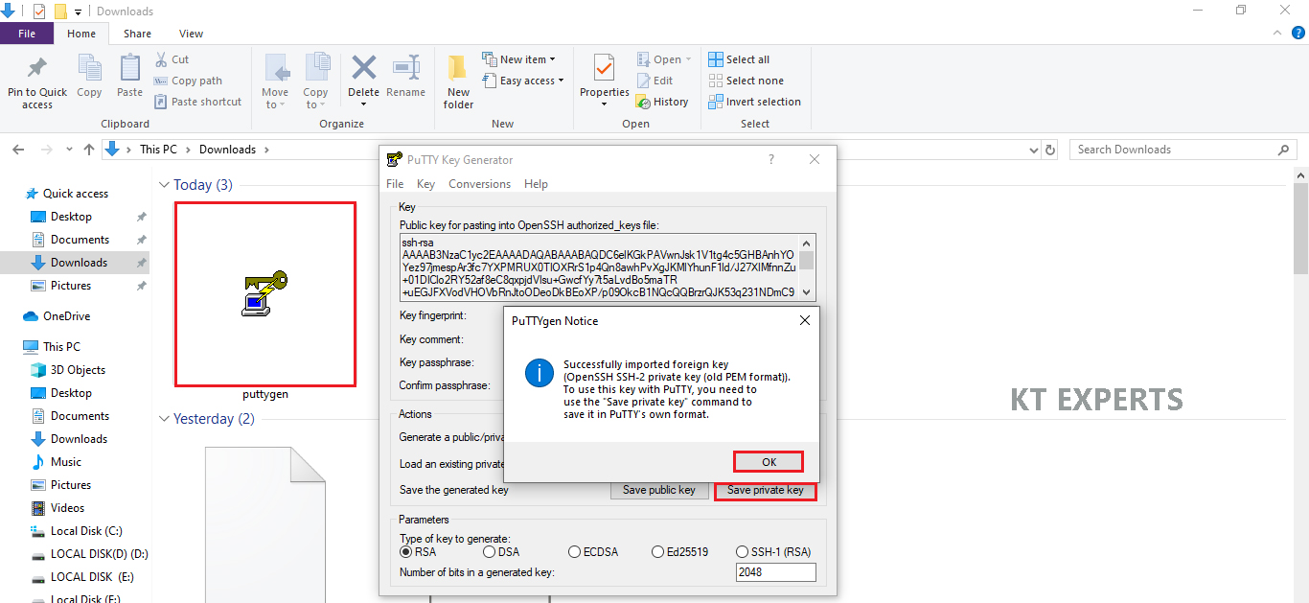Click inside the public key text box
Image resolution: width=1309 pixels, height=603 pixels.
[x=600, y=267]
